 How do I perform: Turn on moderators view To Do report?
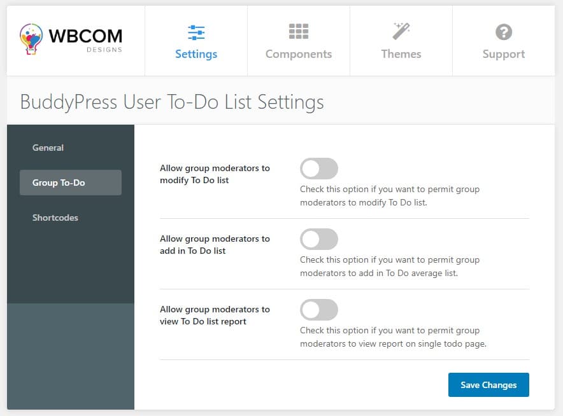(318, 310)
